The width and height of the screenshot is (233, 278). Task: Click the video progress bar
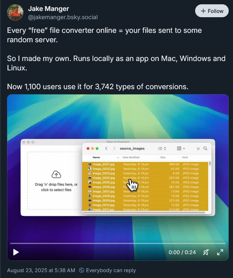click(x=117, y=244)
